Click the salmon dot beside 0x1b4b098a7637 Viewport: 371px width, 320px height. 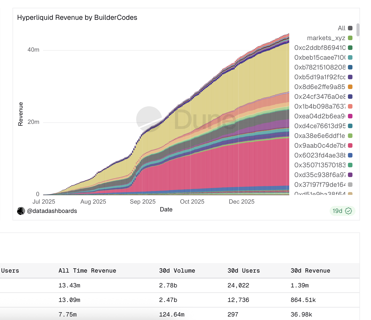click(x=350, y=106)
